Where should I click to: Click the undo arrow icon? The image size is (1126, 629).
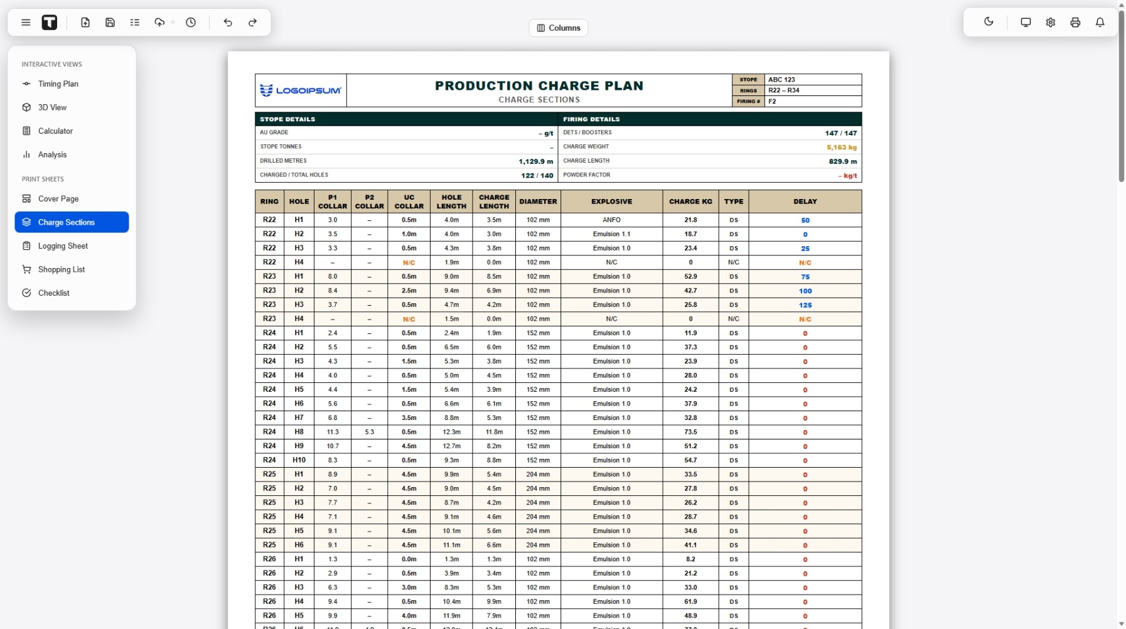coord(228,23)
